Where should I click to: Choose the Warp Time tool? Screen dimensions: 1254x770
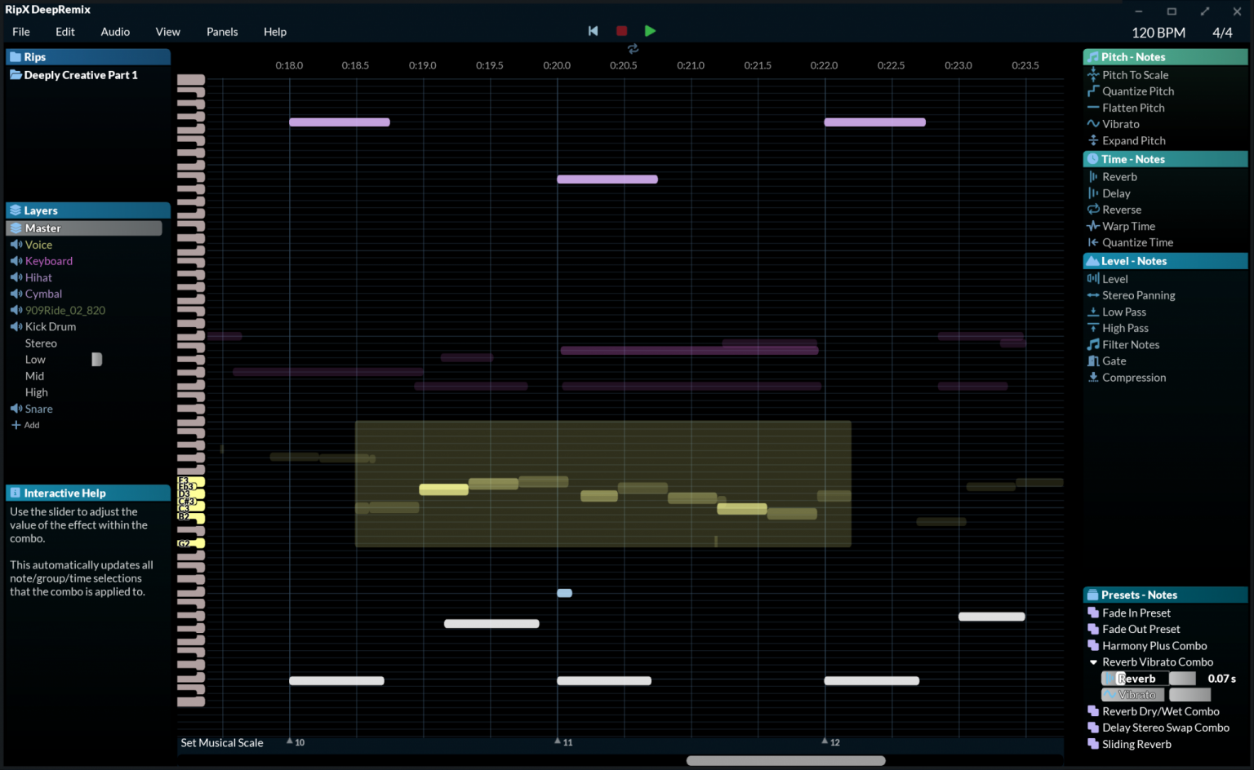1127,226
